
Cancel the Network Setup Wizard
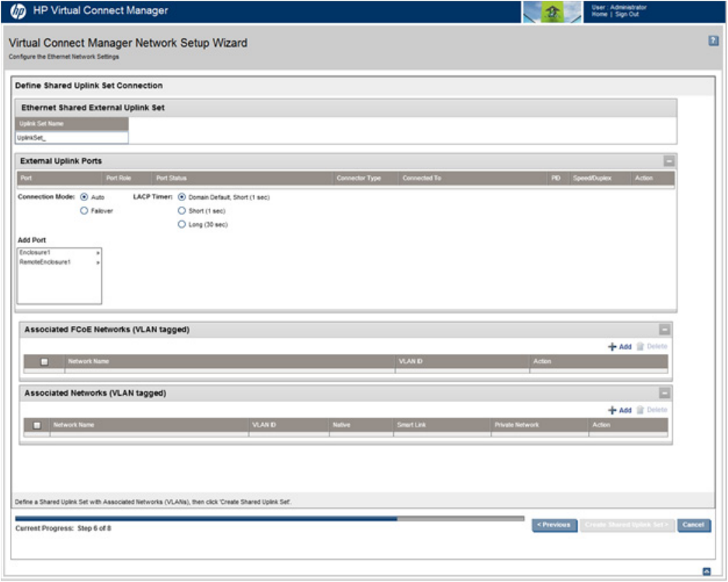click(694, 525)
